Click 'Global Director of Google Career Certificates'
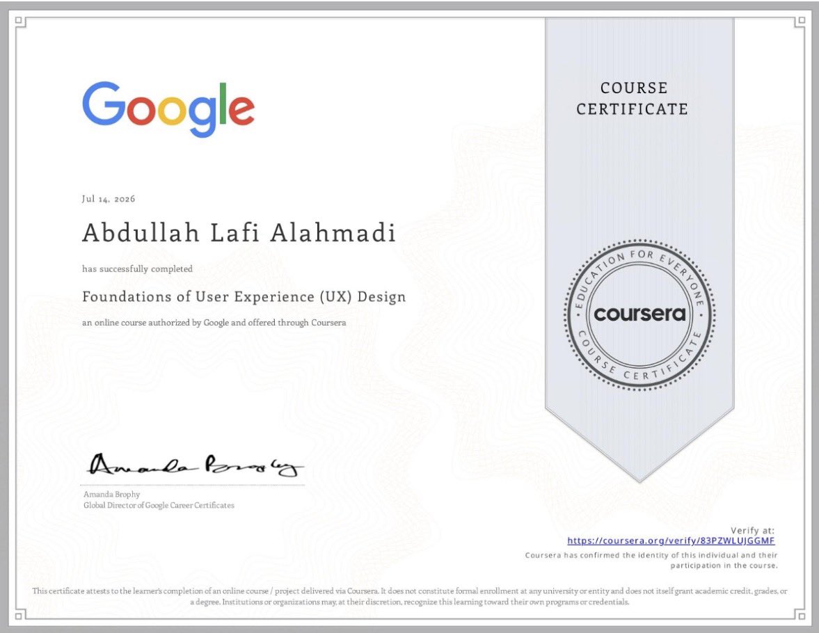The width and height of the screenshot is (819, 633). (x=159, y=505)
